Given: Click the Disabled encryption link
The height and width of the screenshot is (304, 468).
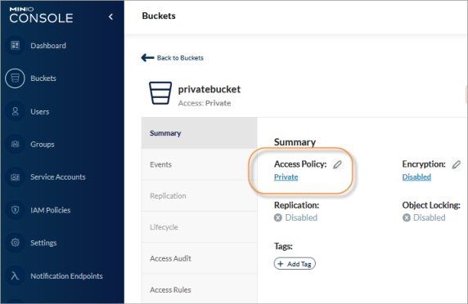Looking at the screenshot, I should click(x=416, y=177).
